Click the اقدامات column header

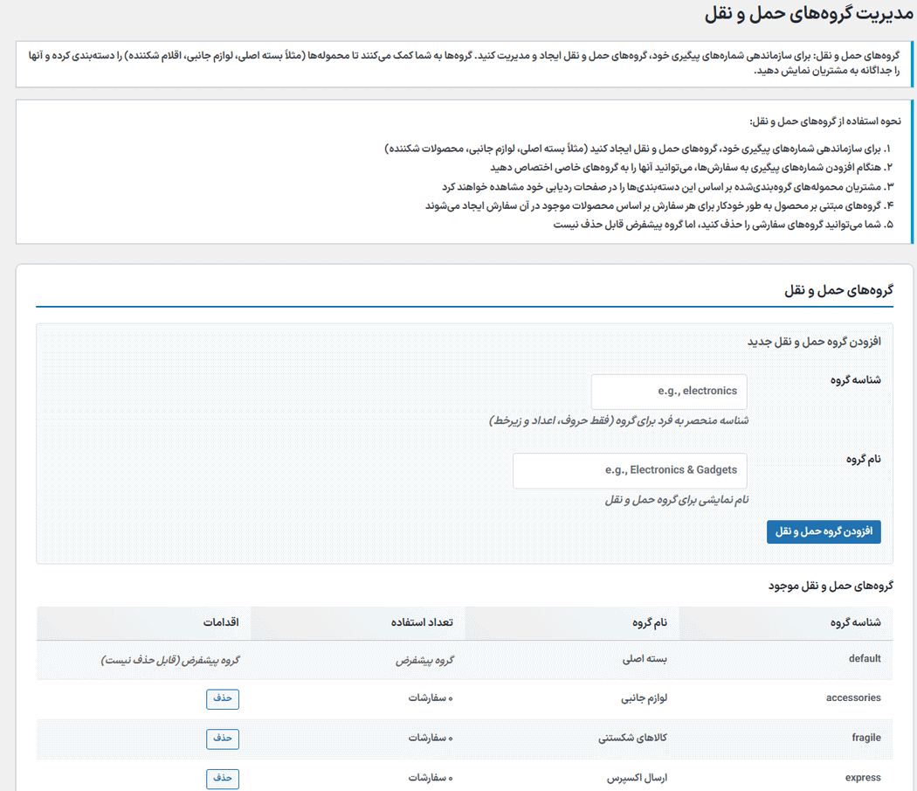[220, 622]
